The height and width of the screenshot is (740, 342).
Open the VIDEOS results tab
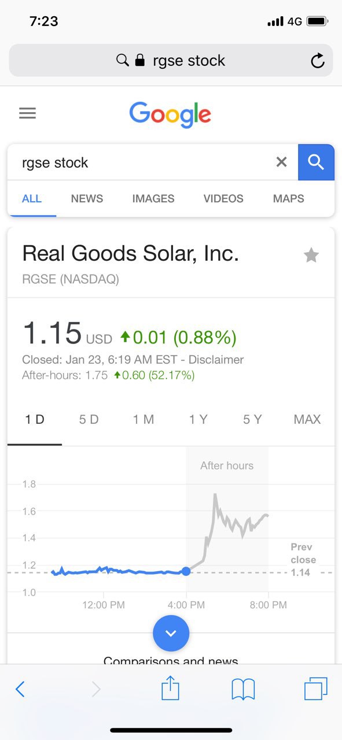pos(223,198)
